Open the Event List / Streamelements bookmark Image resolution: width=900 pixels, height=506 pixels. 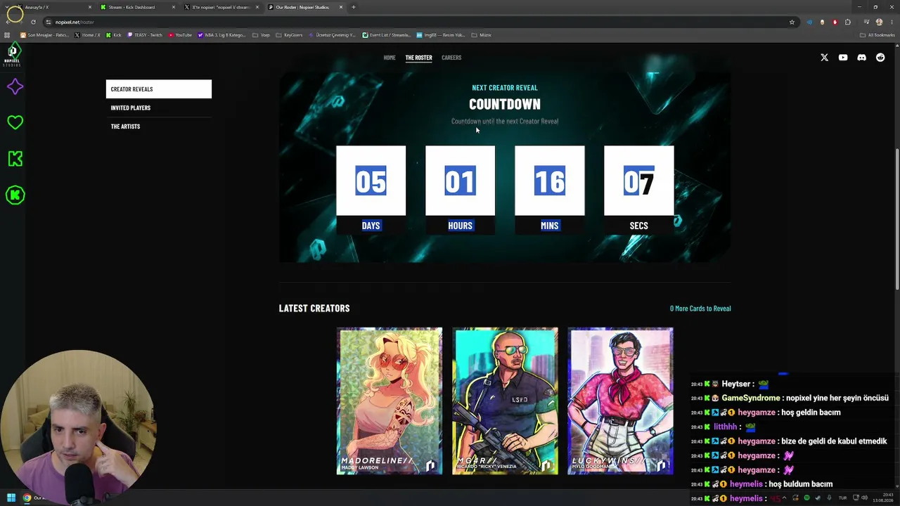(387, 35)
